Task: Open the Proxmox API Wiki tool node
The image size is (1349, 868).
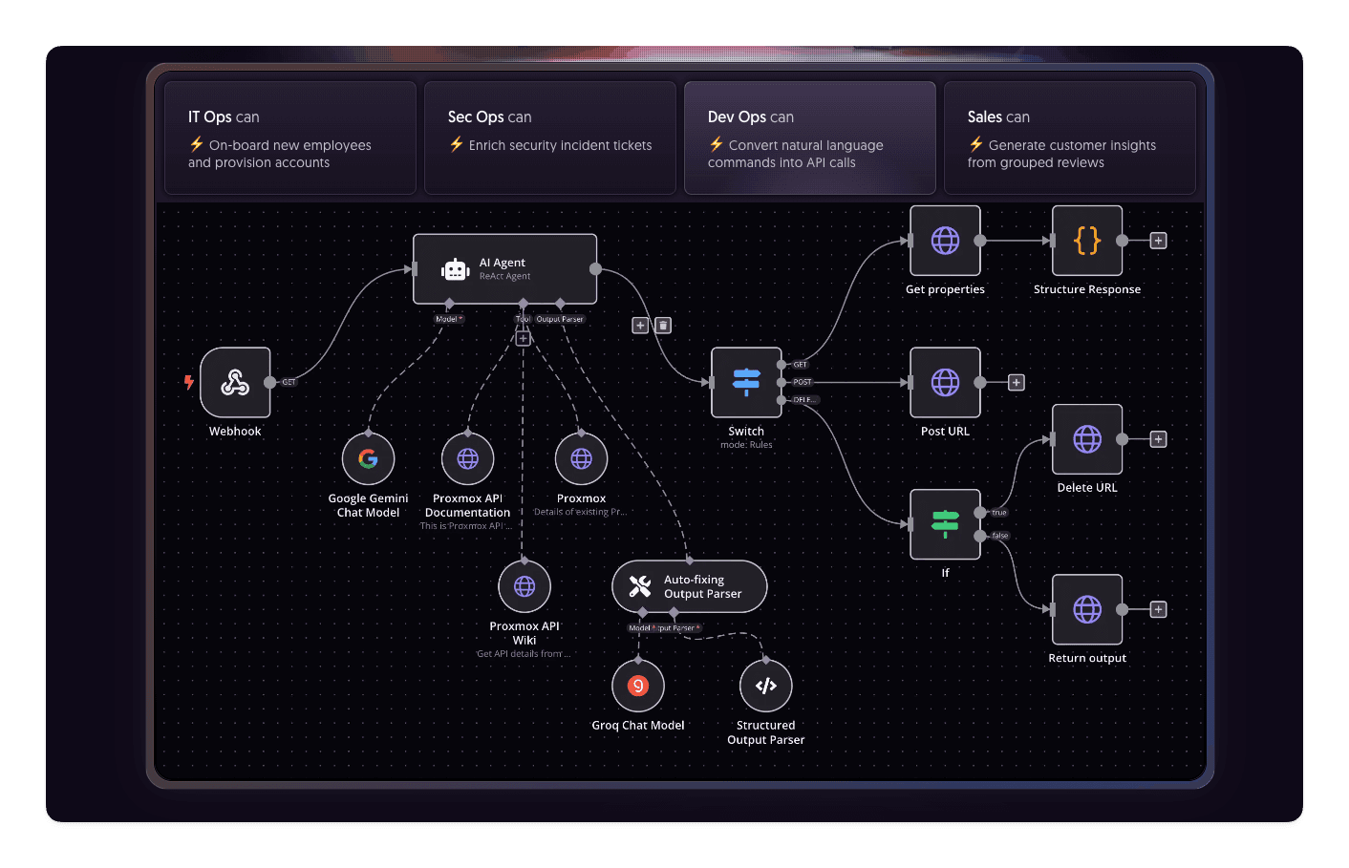Action: (524, 585)
